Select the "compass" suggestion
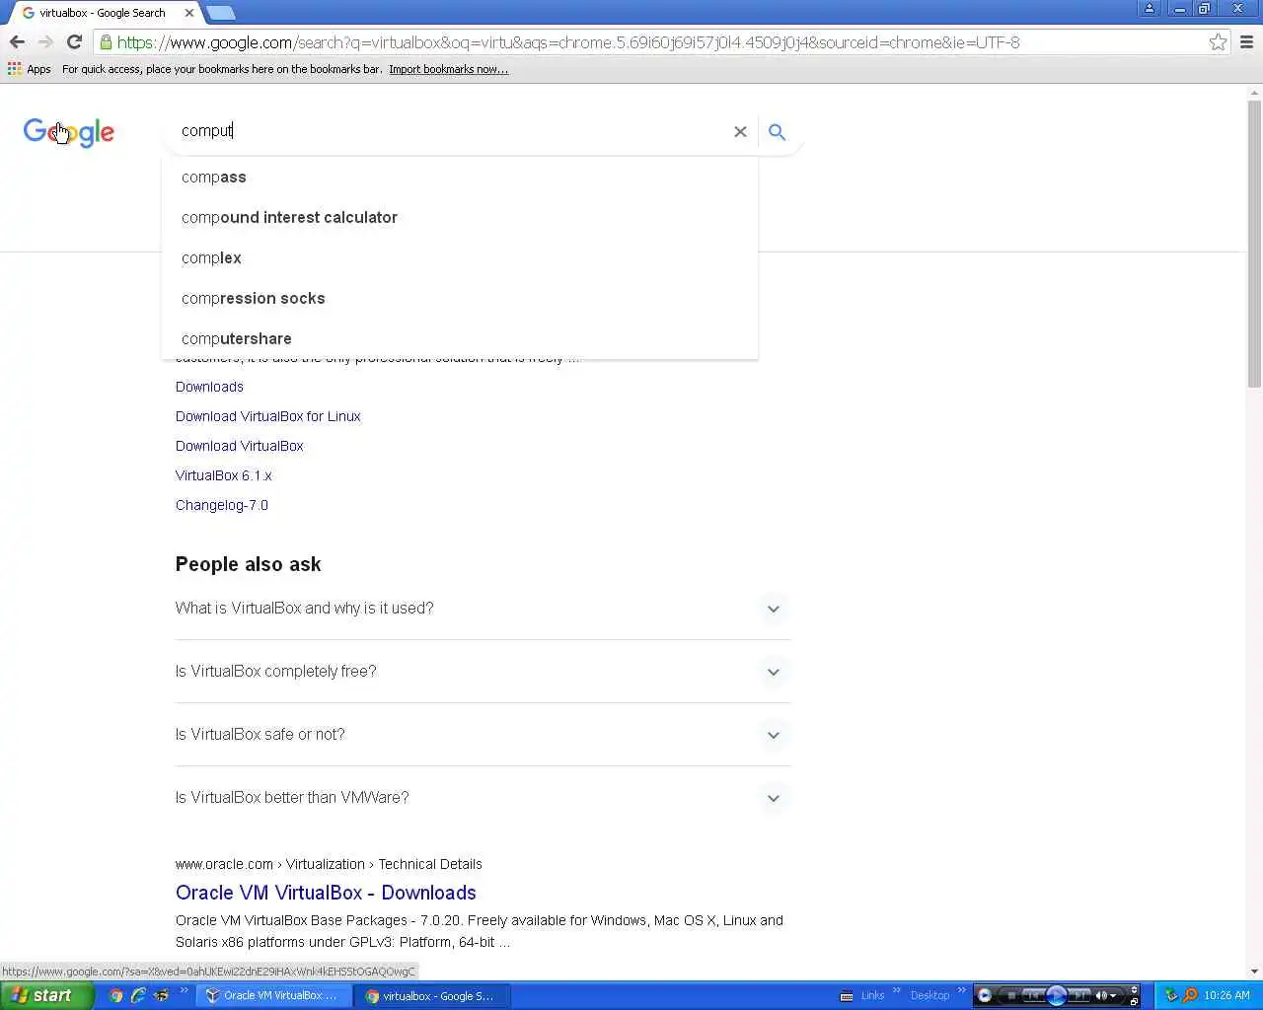The height and width of the screenshot is (1010, 1263). [x=460, y=178]
